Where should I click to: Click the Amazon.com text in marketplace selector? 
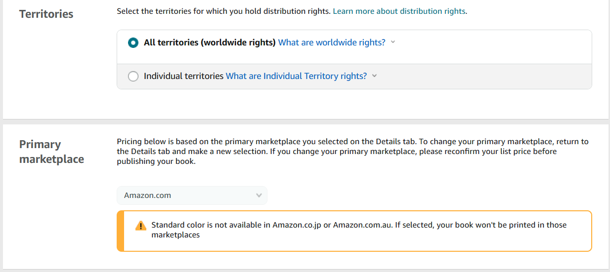click(x=147, y=195)
